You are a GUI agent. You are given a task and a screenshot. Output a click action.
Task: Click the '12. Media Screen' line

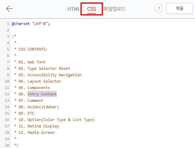point(36,132)
